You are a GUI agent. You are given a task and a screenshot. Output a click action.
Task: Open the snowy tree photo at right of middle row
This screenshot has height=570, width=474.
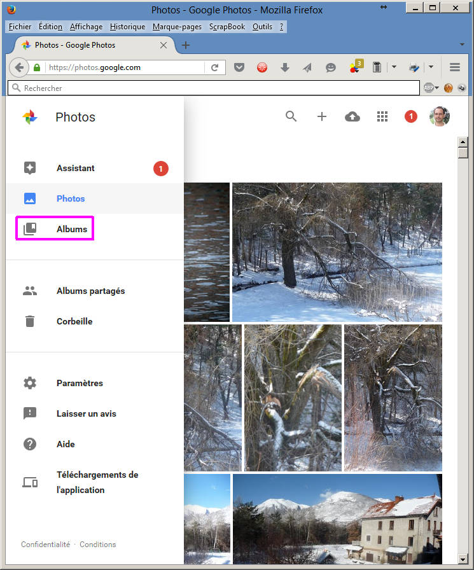(393, 398)
